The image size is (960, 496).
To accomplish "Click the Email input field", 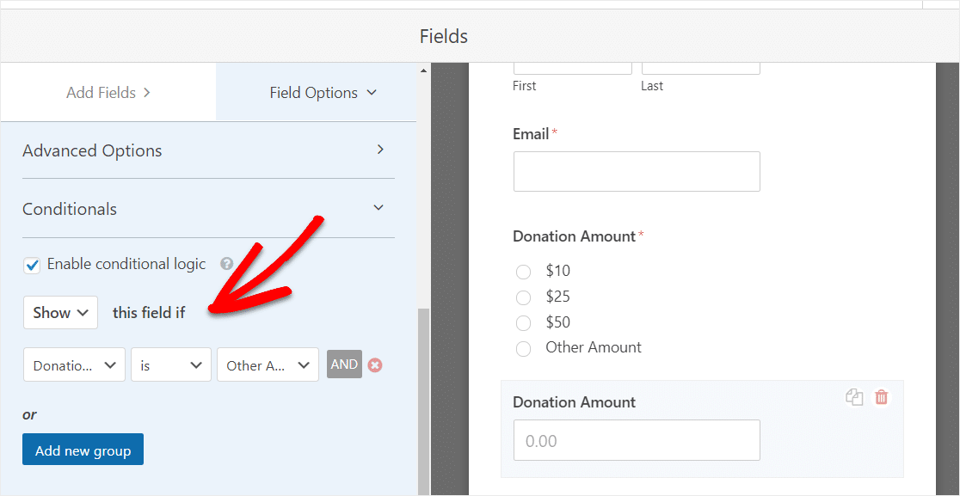I will pos(637,172).
